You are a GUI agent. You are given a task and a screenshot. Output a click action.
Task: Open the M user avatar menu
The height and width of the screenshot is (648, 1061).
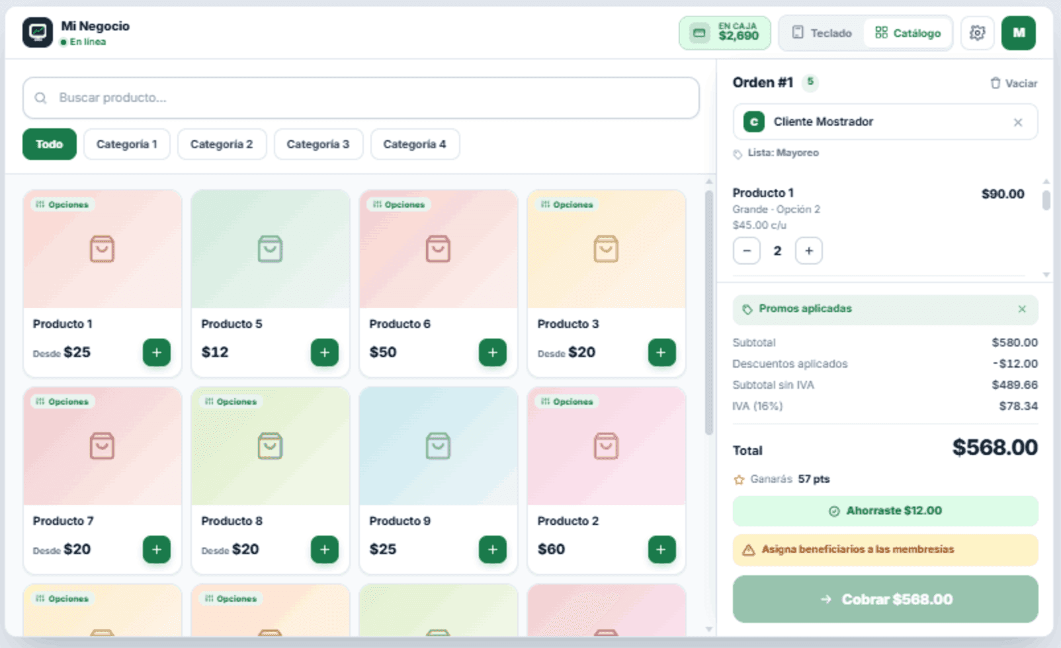(x=1018, y=33)
